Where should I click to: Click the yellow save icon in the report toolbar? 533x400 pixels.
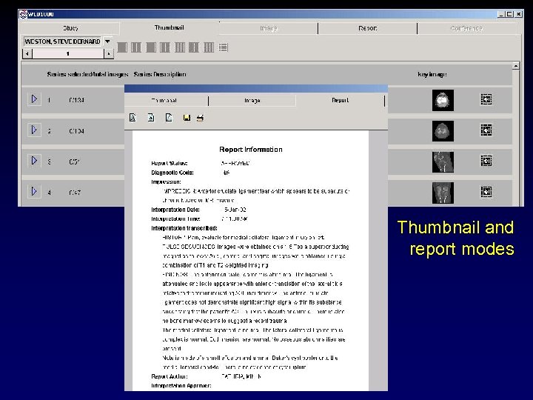[x=187, y=118]
